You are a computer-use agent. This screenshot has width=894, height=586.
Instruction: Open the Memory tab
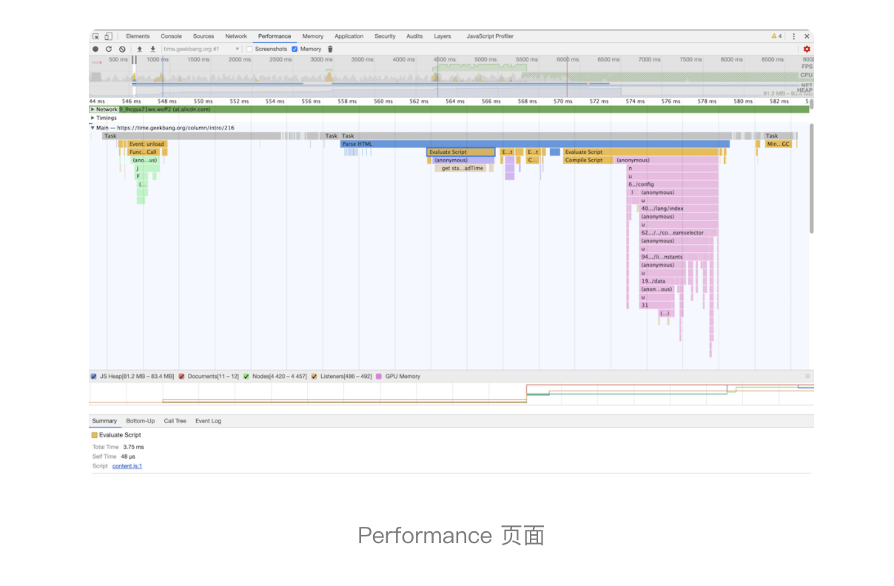(312, 36)
